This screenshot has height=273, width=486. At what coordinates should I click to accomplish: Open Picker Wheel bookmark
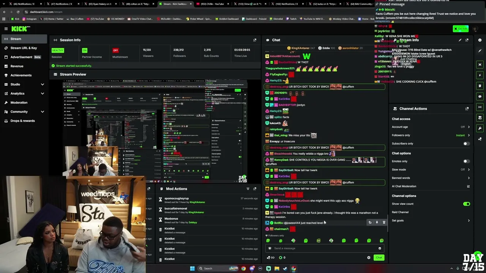pyautogui.click(x=199, y=19)
